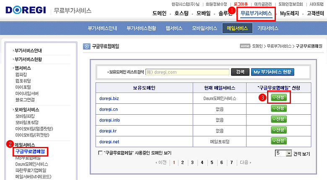The width and height of the screenshot is (327, 180).
Task: Select 메일서비스 tab in blue bar
Action: click(237, 28)
